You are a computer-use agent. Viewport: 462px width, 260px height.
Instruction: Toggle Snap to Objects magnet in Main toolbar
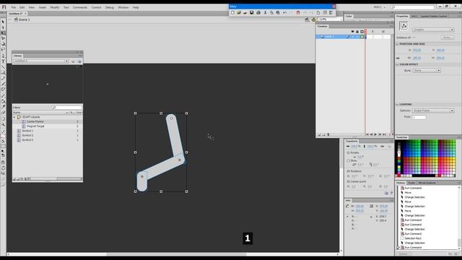tap(298, 13)
